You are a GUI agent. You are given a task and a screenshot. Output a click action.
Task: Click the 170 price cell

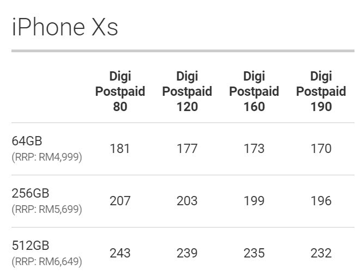[x=321, y=148]
